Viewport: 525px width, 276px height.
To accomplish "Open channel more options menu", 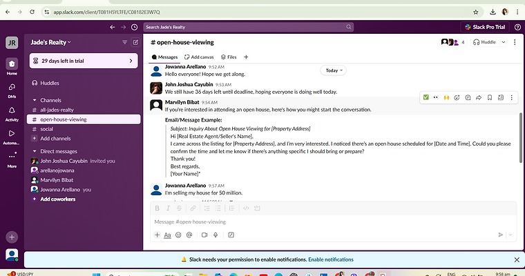I will (515, 42).
